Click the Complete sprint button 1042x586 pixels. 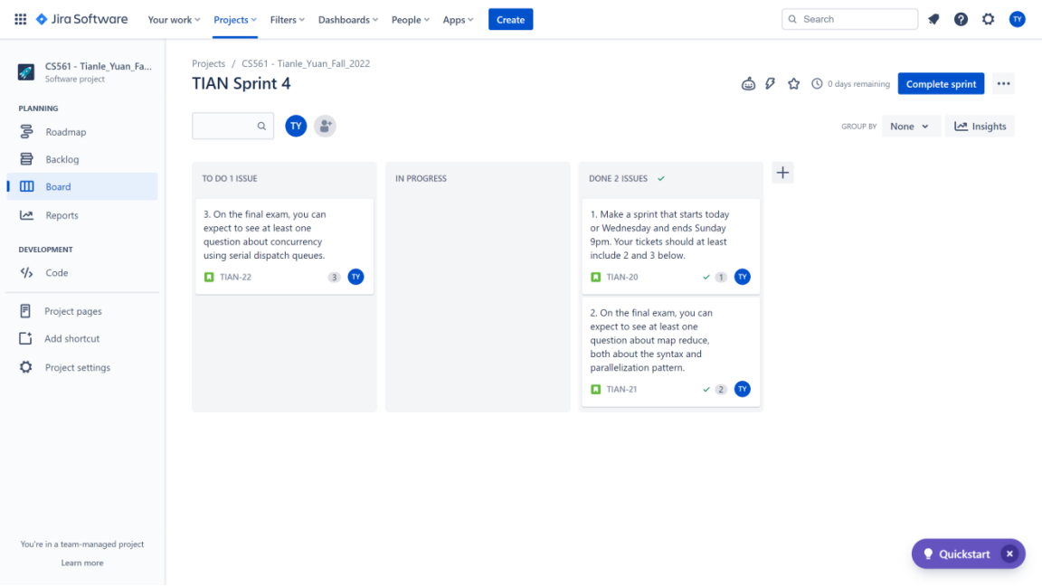coord(941,84)
